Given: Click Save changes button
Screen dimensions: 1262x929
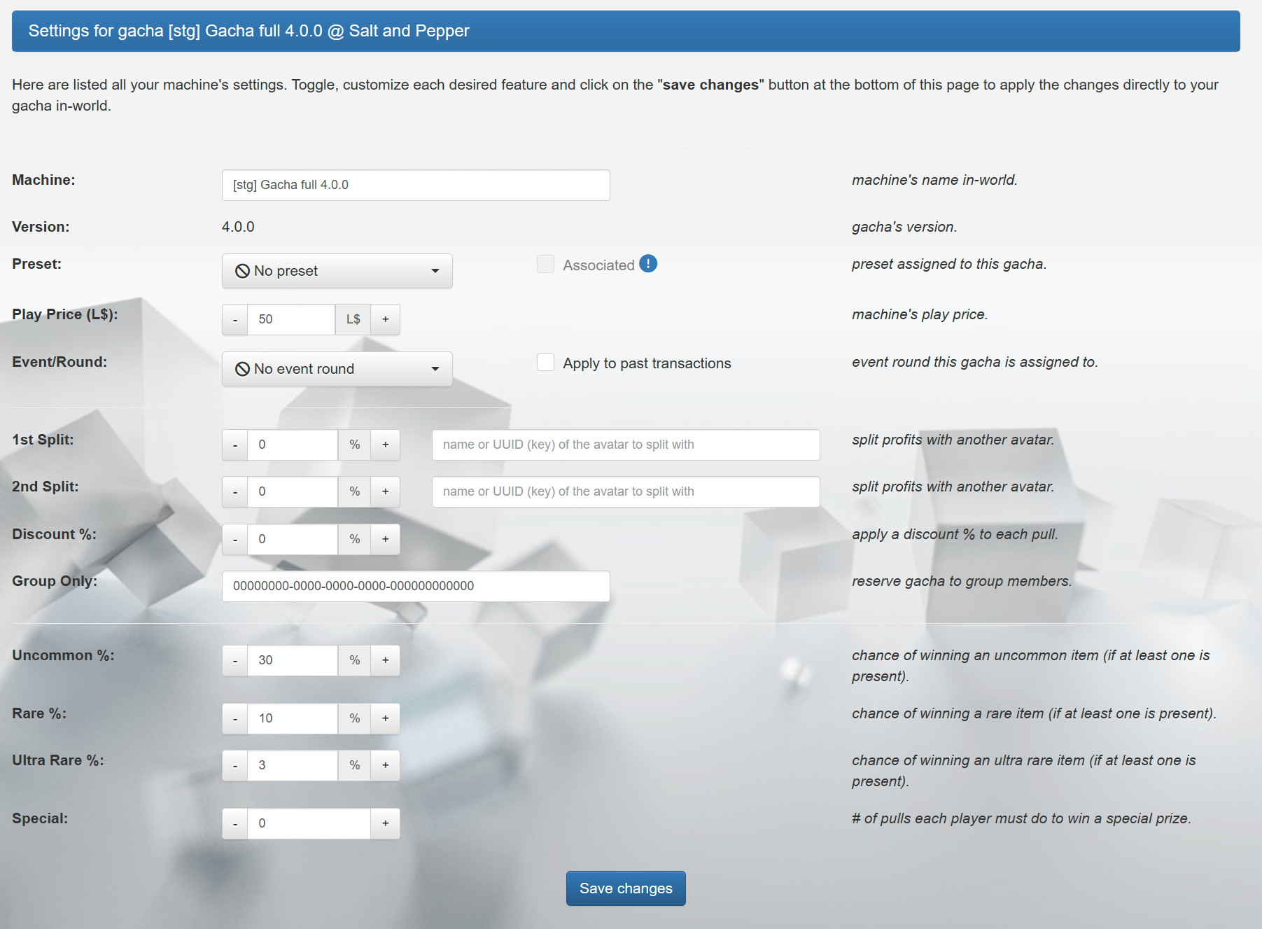Looking at the screenshot, I should point(626,888).
